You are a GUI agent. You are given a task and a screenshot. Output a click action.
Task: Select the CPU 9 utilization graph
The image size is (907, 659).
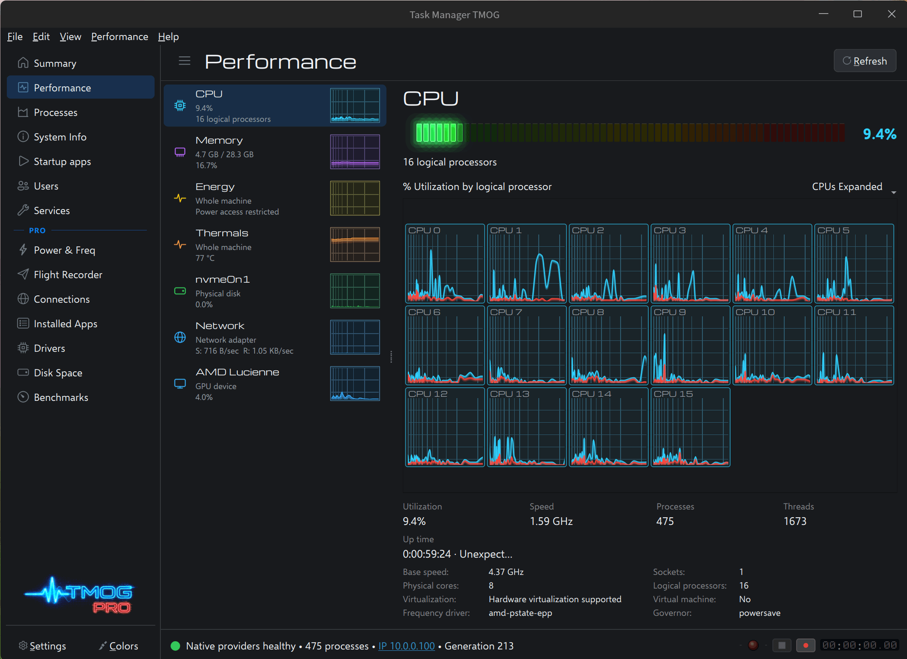tap(690, 345)
